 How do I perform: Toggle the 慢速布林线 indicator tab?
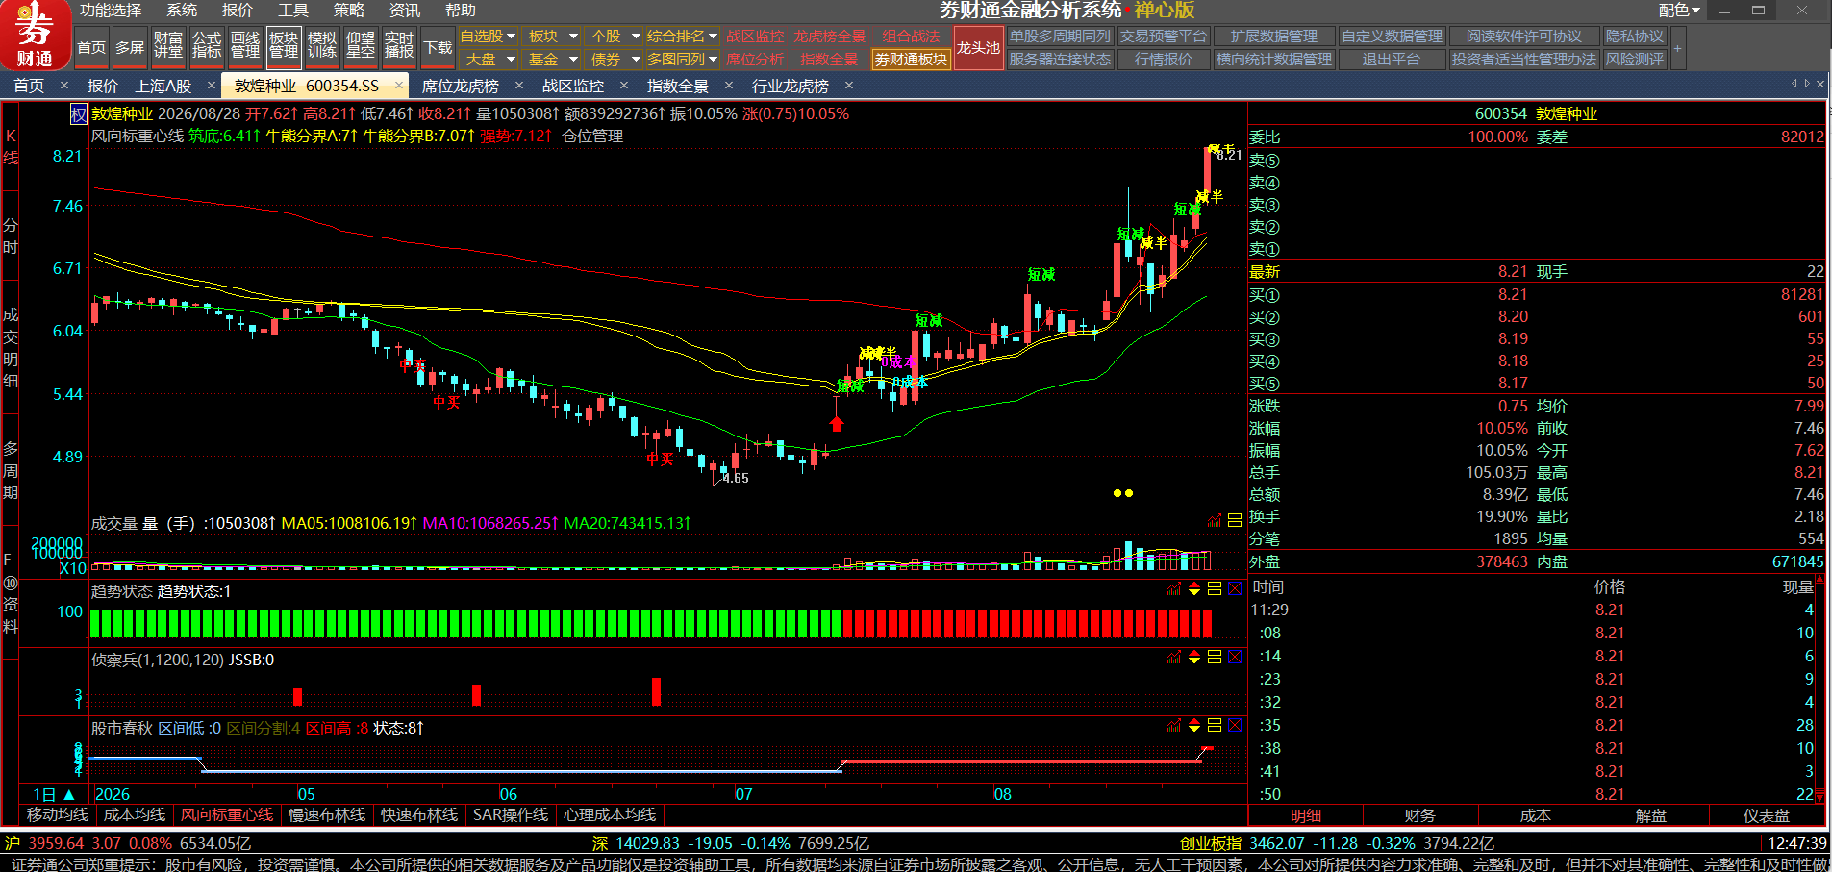click(327, 815)
